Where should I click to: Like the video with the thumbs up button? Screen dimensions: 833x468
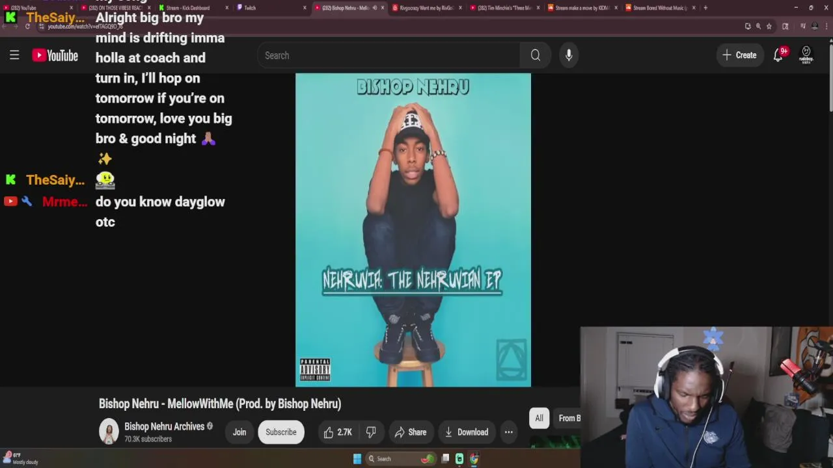tap(338, 432)
